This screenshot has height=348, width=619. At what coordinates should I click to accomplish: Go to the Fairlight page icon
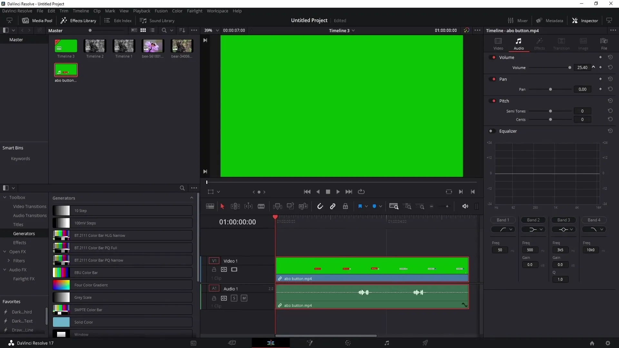point(387,343)
